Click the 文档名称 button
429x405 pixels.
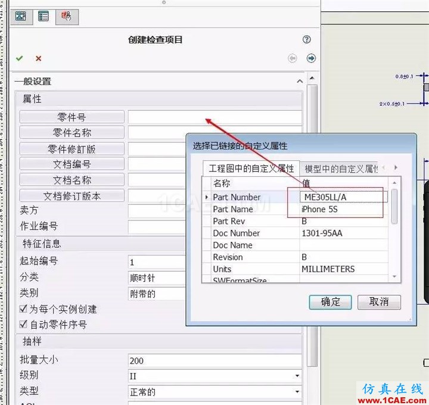72,180
